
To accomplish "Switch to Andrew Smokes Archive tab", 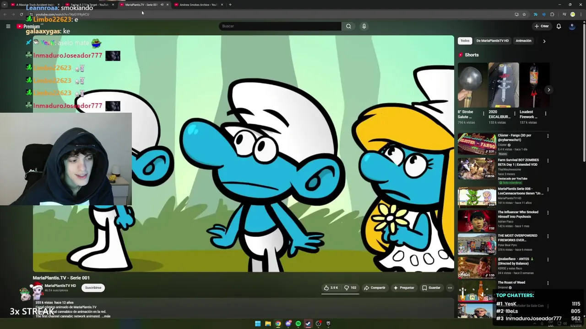I will click(x=198, y=5).
